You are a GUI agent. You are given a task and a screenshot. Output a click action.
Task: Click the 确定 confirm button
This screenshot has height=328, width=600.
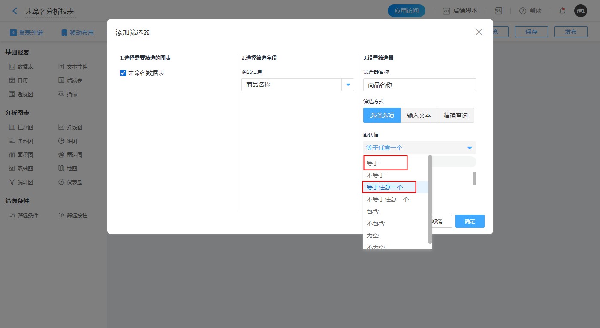(470, 221)
